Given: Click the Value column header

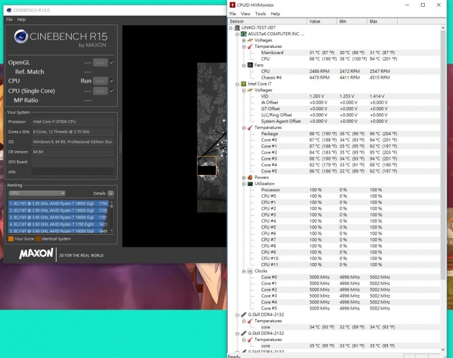Looking at the screenshot, I should [322, 21].
